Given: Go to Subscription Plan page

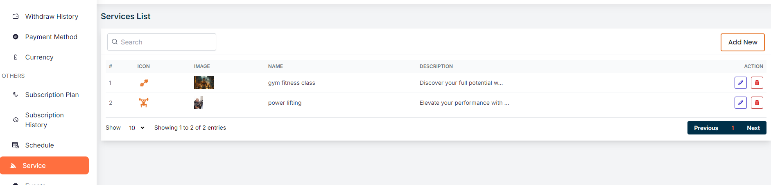Looking at the screenshot, I should [x=52, y=95].
